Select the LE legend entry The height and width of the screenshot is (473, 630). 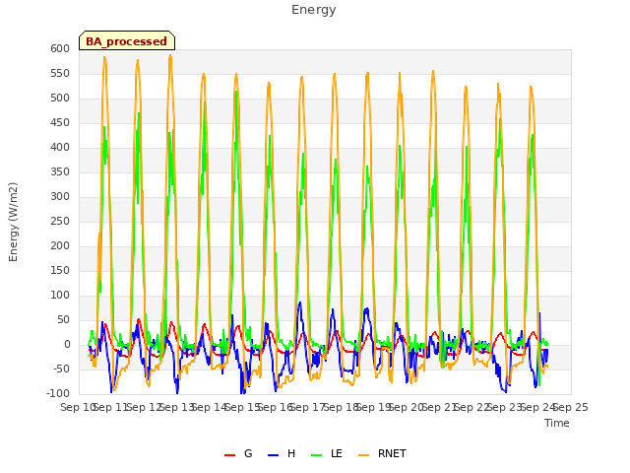pos(327,453)
